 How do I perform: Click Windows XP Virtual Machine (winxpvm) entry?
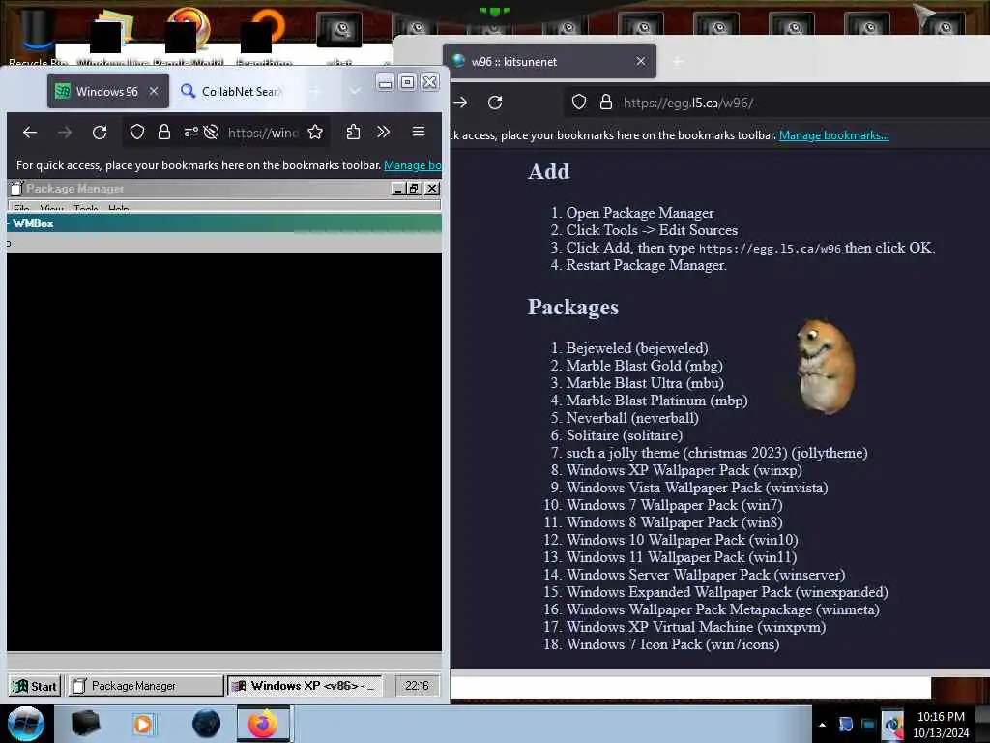click(x=696, y=627)
